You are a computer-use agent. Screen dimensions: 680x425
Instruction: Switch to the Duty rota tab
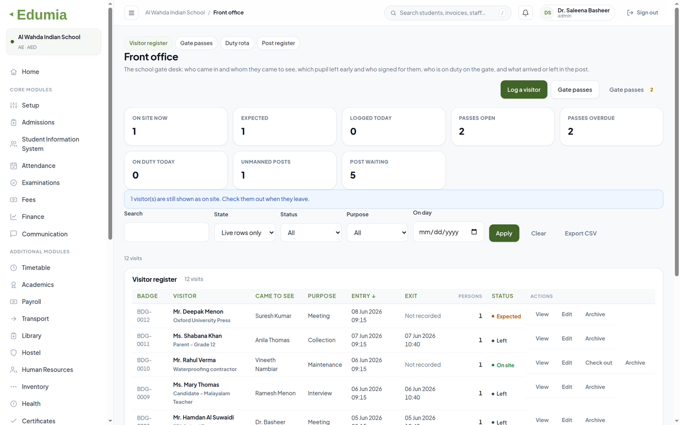pyautogui.click(x=237, y=43)
